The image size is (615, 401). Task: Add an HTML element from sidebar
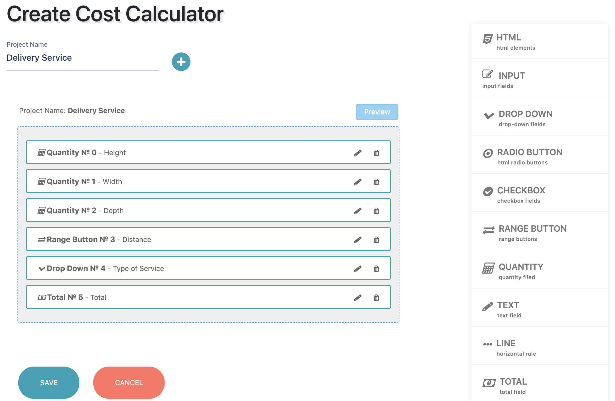539,42
